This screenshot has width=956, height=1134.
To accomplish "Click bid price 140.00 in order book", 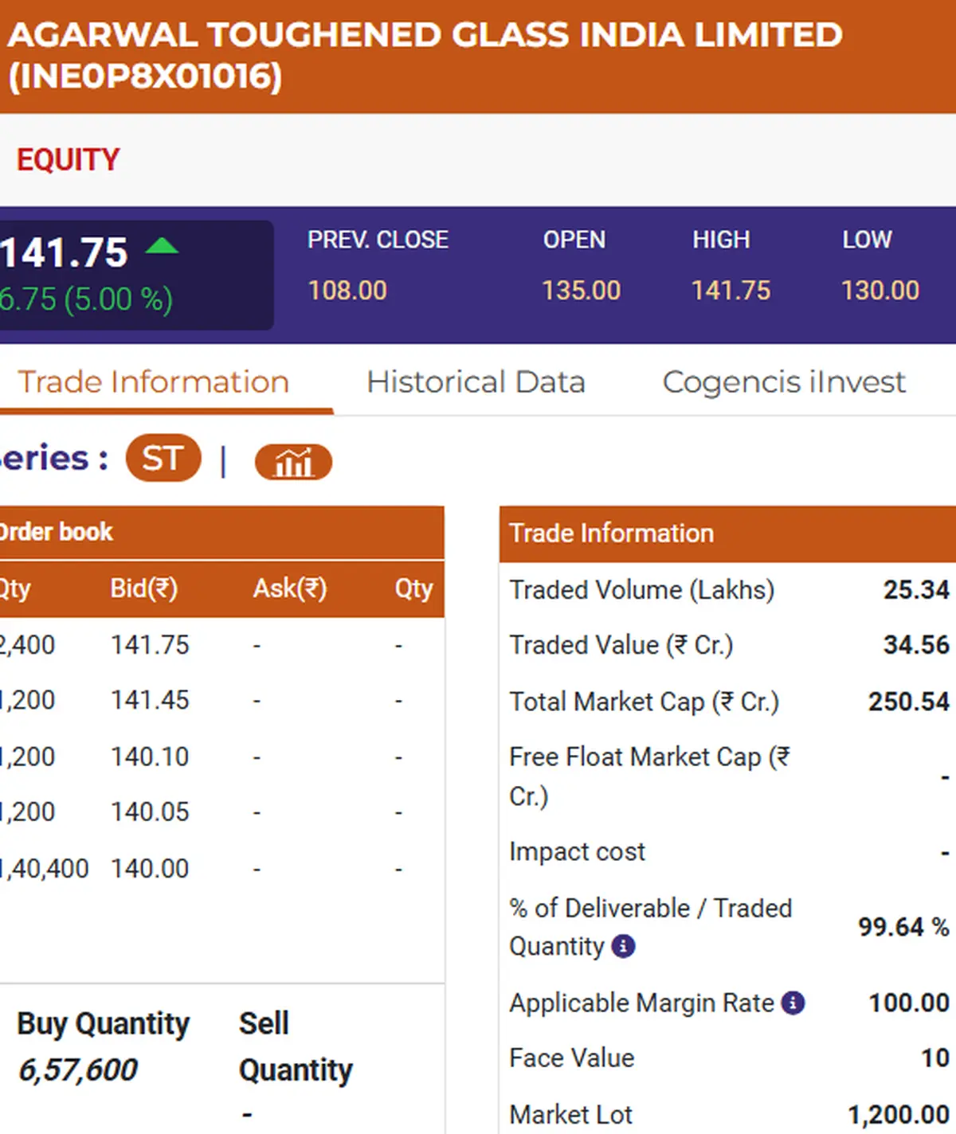I will 150,869.
